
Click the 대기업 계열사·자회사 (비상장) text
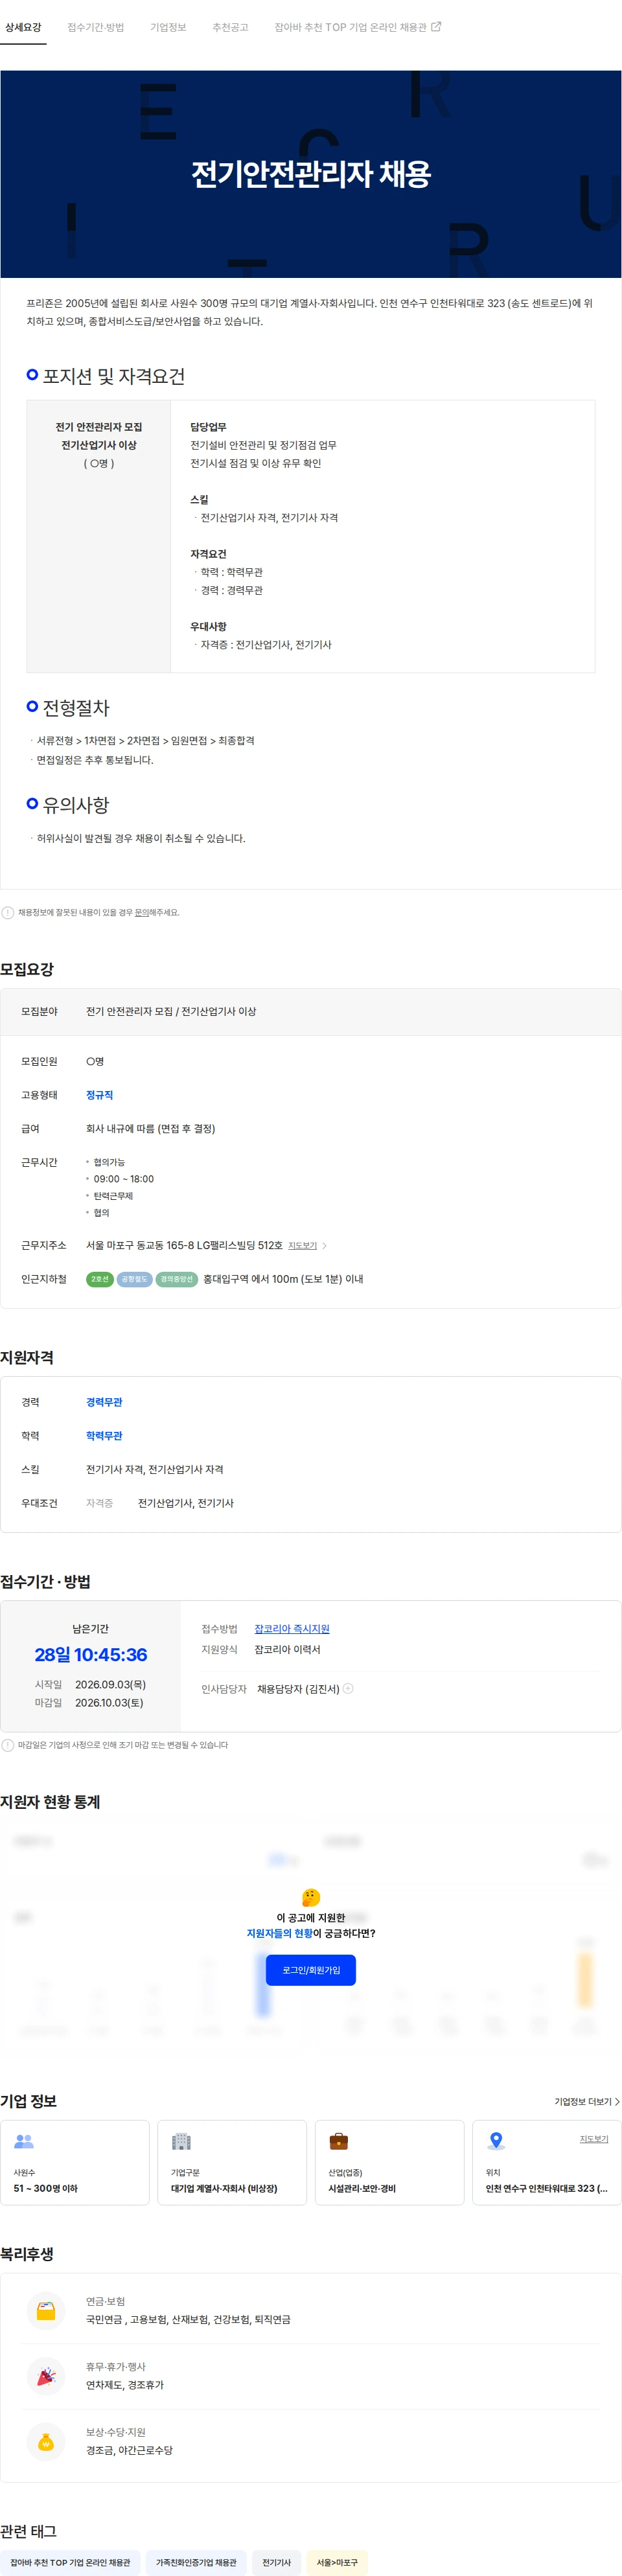pyautogui.click(x=224, y=2188)
